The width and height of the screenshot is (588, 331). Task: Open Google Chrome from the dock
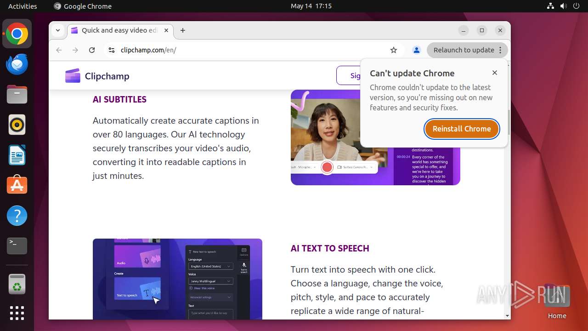(17, 34)
